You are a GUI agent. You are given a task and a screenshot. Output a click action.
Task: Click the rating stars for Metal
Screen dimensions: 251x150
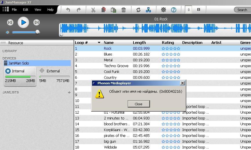(171, 60)
